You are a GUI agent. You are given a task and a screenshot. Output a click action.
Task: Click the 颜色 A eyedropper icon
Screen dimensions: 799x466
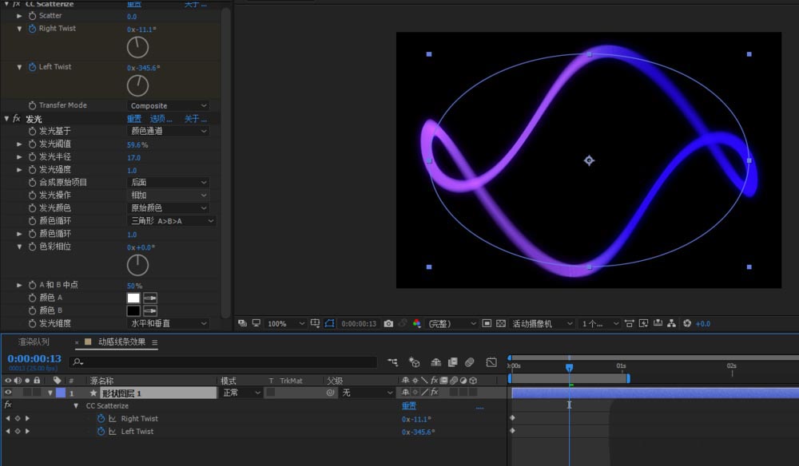150,298
